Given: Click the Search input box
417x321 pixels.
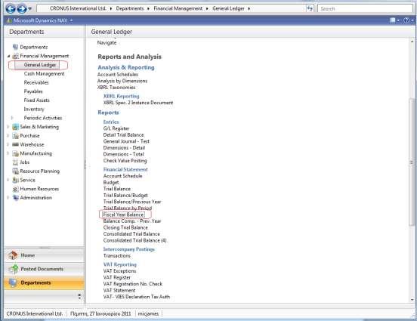Looking at the screenshot, I should coord(365,8).
